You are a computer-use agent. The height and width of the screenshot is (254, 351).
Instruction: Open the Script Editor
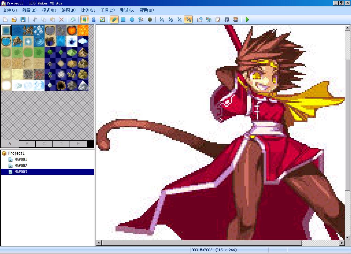(218, 20)
